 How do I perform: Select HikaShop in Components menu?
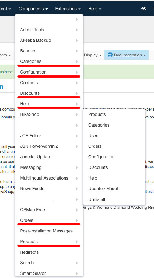49,114
